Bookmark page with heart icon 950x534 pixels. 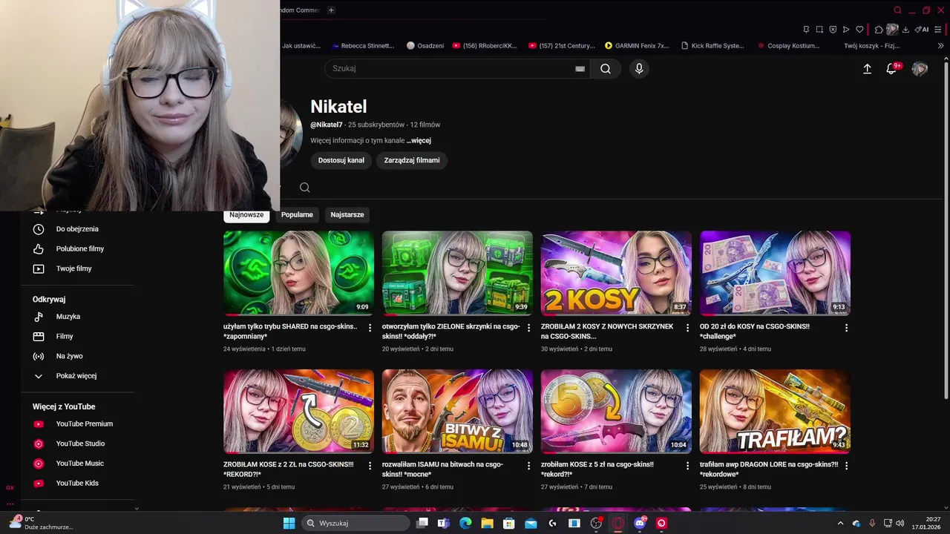(x=859, y=30)
